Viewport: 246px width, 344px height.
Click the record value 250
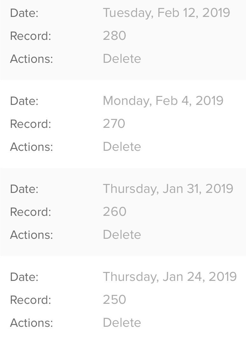(x=114, y=300)
